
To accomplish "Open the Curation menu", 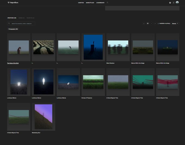I will tap(81, 3).
